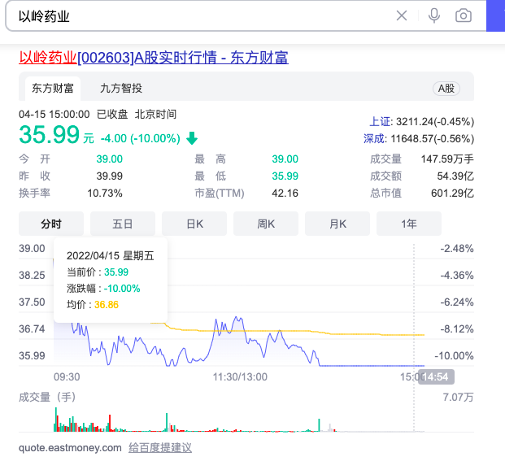The width and height of the screenshot is (505, 461).
Task: Select the 日K chart tab
Action: [194, 224]
